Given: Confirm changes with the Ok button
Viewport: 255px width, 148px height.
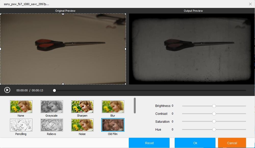Looking at the screenshot, I should click(x=195, y=143).
